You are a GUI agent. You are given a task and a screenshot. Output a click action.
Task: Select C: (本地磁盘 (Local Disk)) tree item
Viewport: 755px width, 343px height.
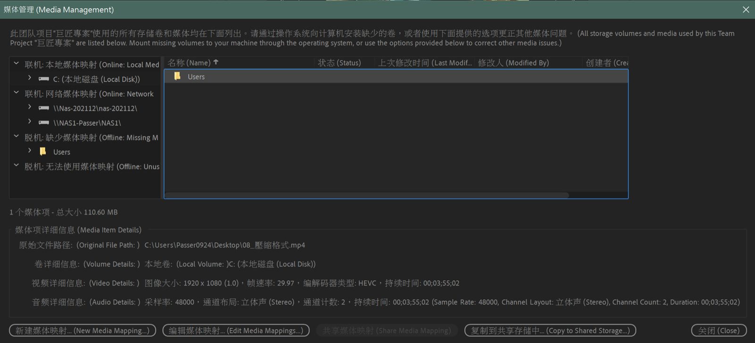pos(96,79)
